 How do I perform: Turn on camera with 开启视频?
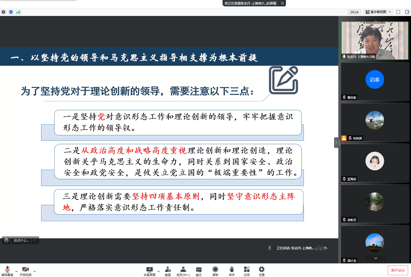click(26, 271)
